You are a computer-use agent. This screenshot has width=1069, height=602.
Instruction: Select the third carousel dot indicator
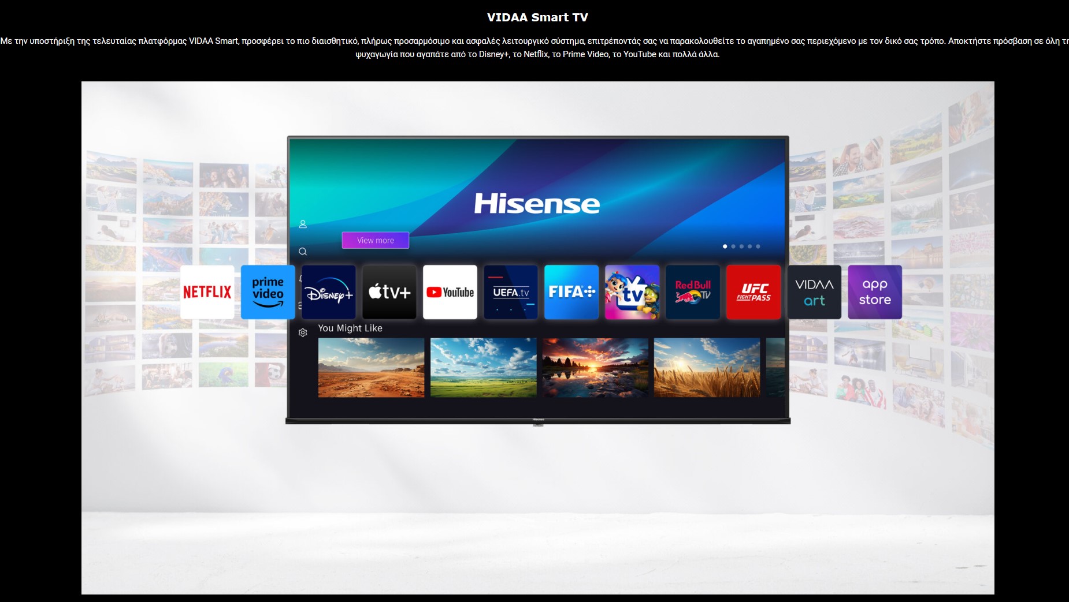tap(741, 246)
